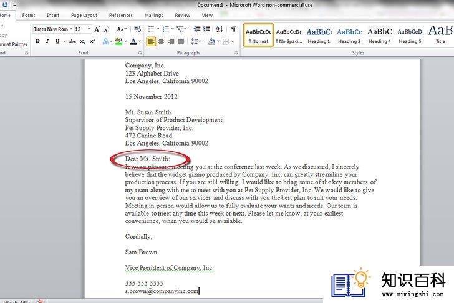Center the text alignment
Screen dimensions: 454x303
[162, 41]
